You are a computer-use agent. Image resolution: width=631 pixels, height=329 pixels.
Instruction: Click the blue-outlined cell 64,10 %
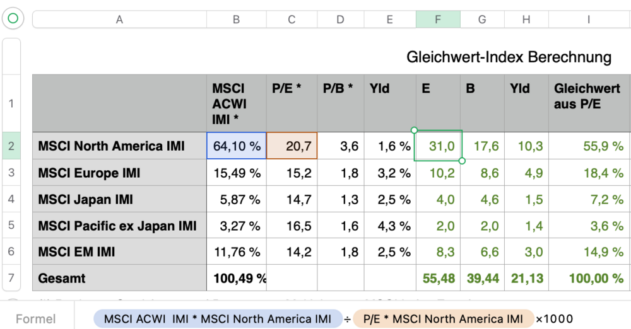tap(237, 146)
